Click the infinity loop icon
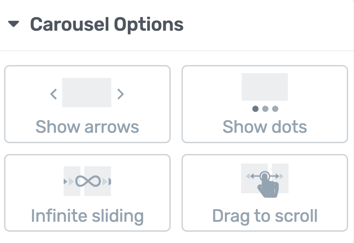 (88, 181)
